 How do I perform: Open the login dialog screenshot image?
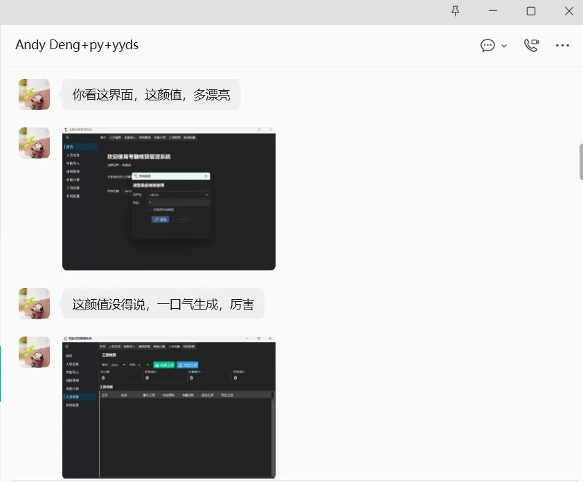(169, 199)
